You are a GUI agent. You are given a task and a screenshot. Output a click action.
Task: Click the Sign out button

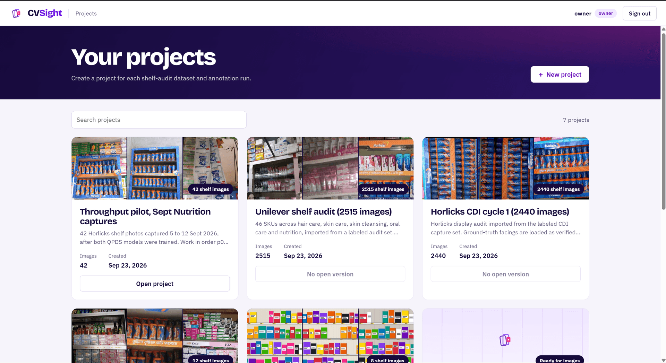(639, 14)
